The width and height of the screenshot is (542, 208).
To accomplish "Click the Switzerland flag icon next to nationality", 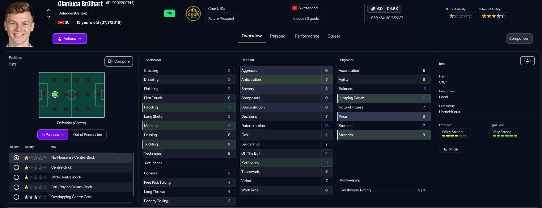I will (x=294, y=8).
